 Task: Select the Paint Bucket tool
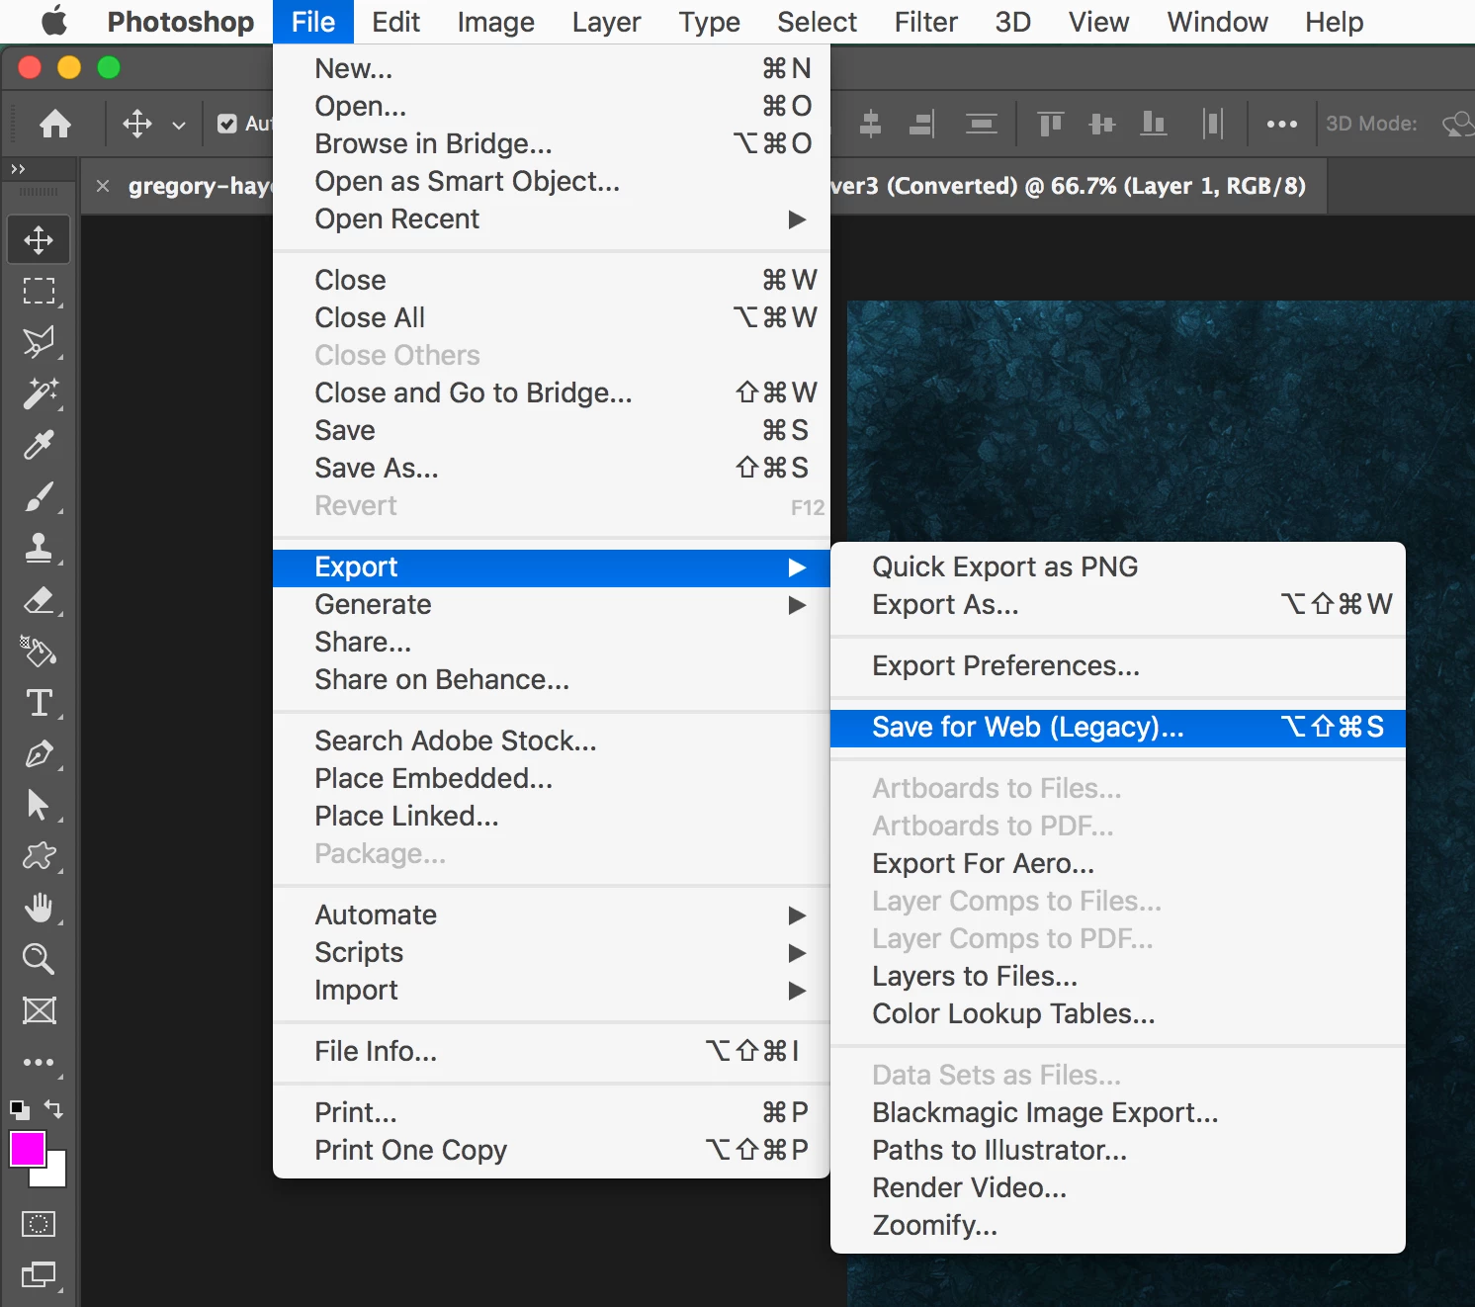39,651
